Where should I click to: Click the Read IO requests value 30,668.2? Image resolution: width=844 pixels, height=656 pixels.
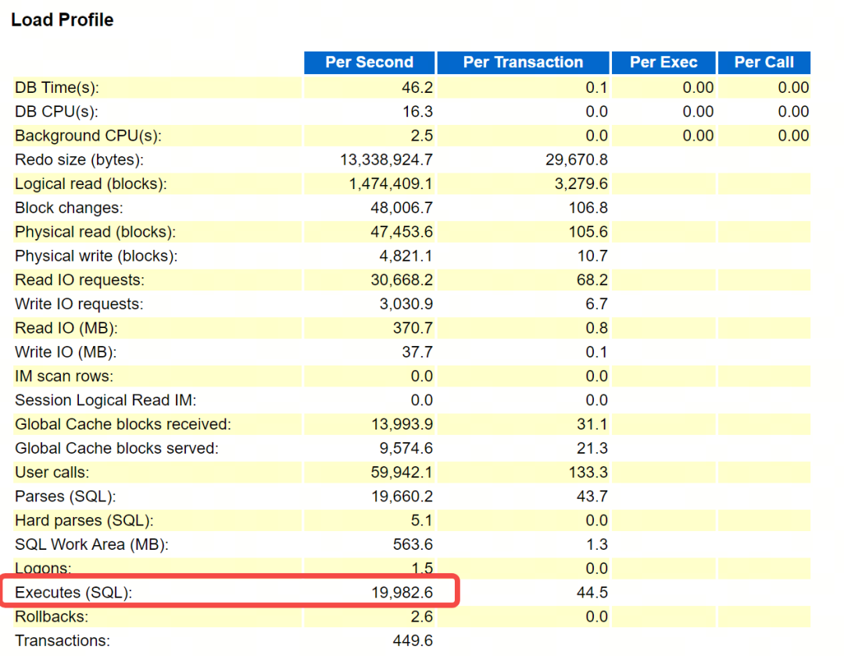click(x=402, y=280)
